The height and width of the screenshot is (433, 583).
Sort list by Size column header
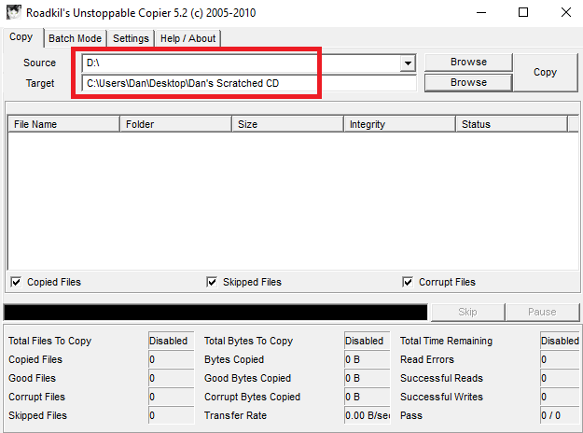288,124
